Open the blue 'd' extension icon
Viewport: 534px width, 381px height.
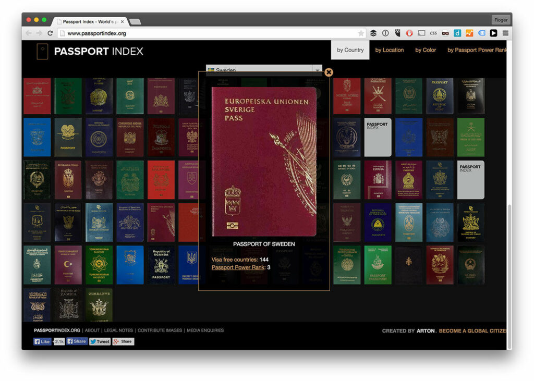click(457, 33)
